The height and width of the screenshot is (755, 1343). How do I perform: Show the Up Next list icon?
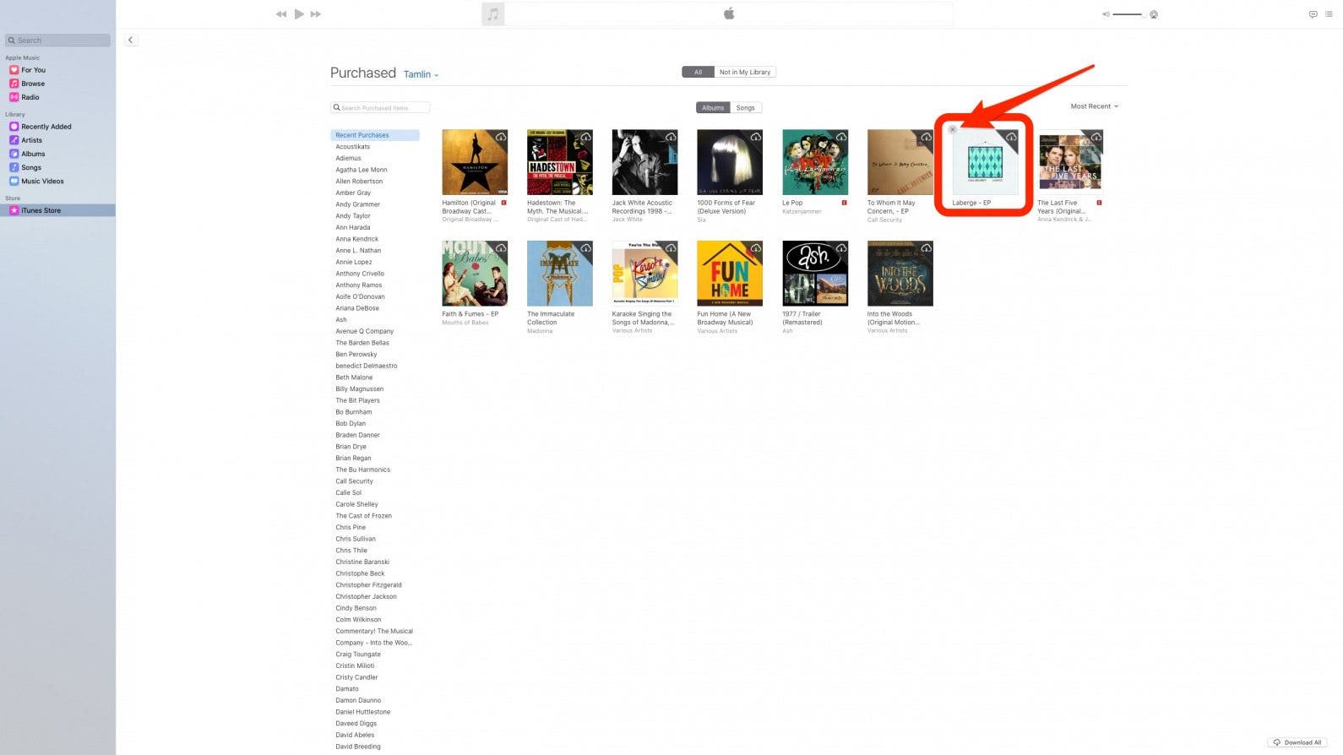click(x=1329, y=14)
